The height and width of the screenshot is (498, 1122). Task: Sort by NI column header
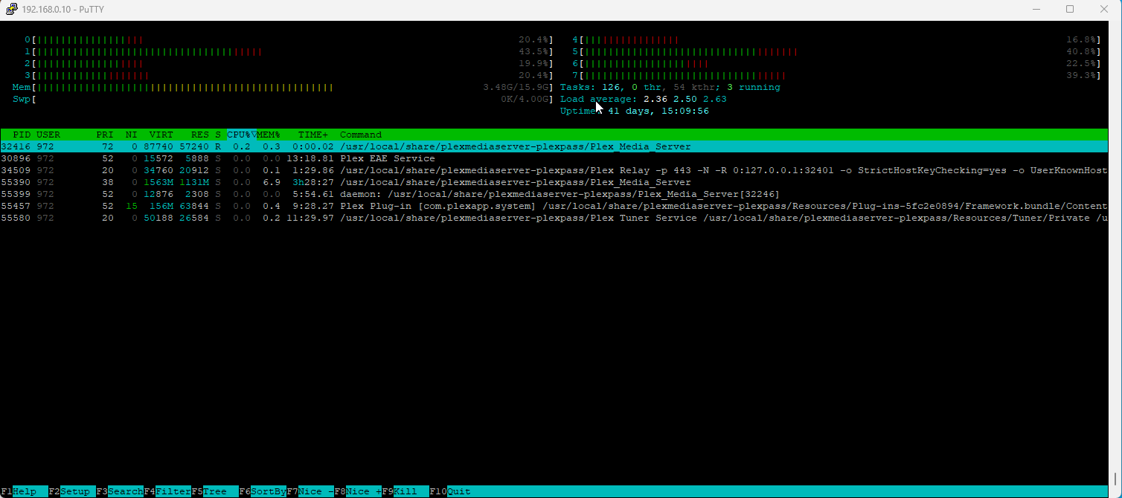(132, 135)
